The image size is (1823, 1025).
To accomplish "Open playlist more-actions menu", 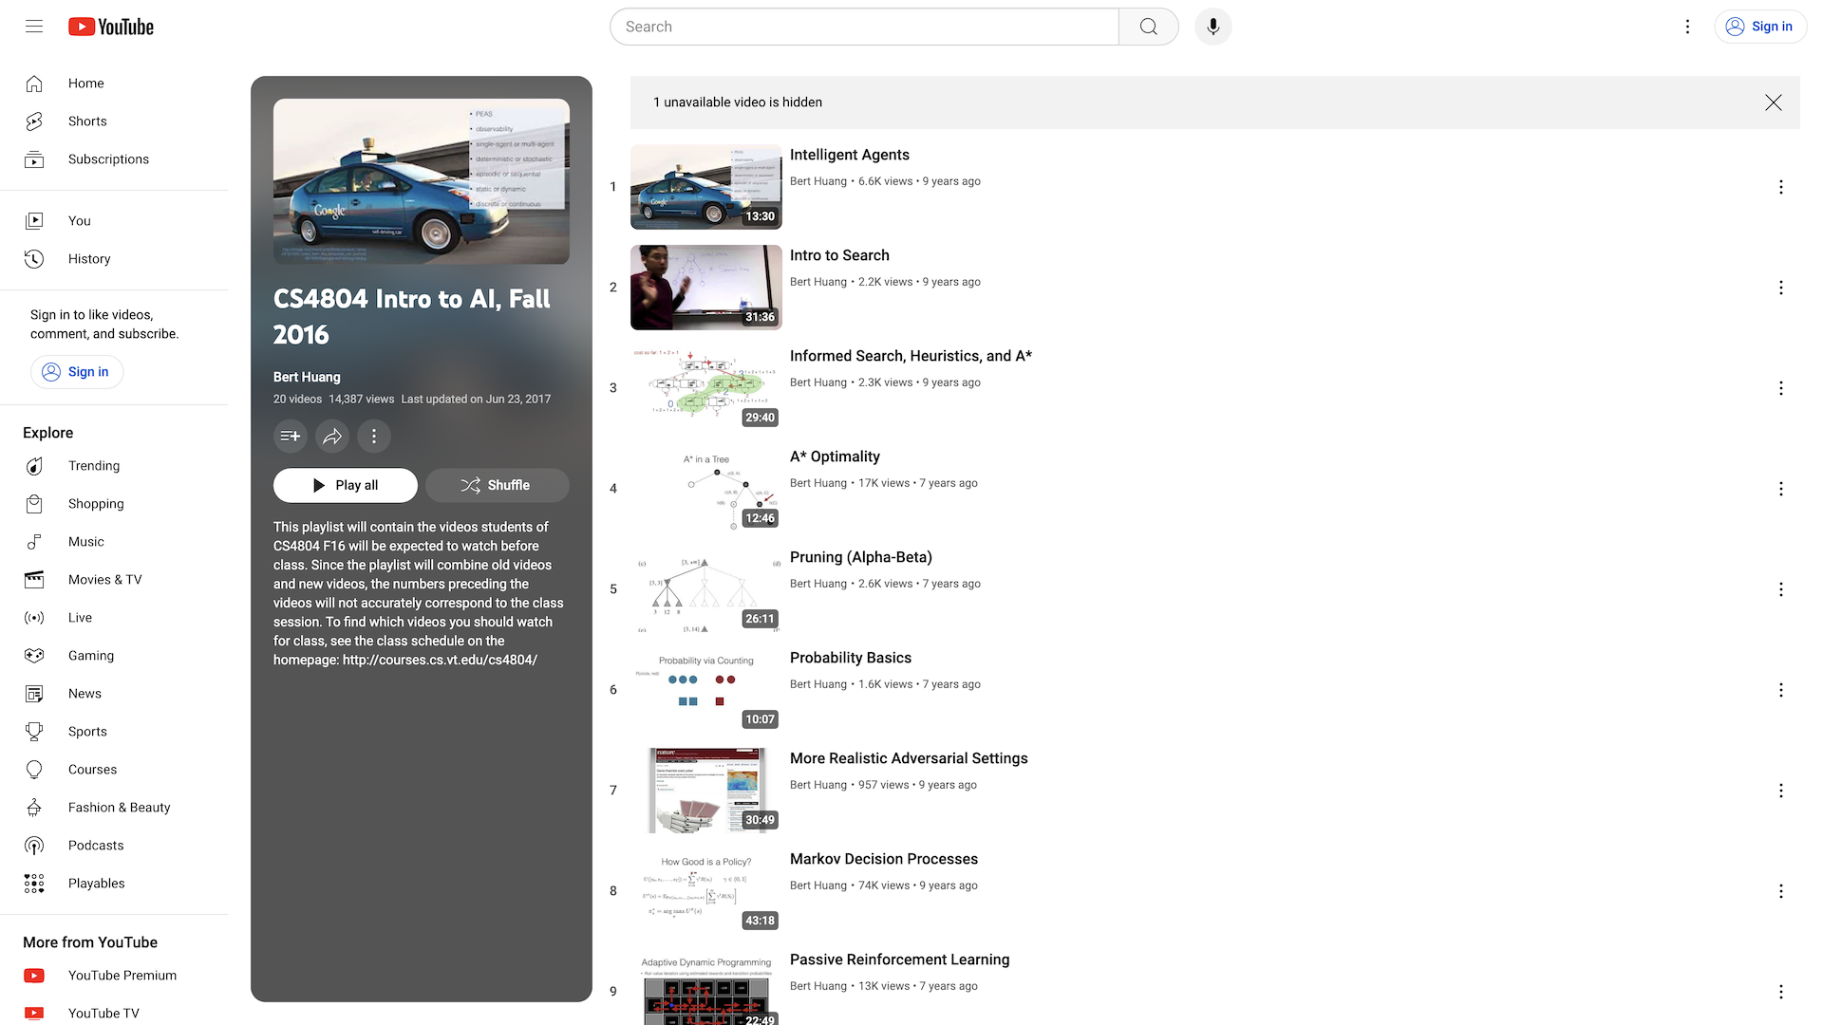I will [374, 437].
